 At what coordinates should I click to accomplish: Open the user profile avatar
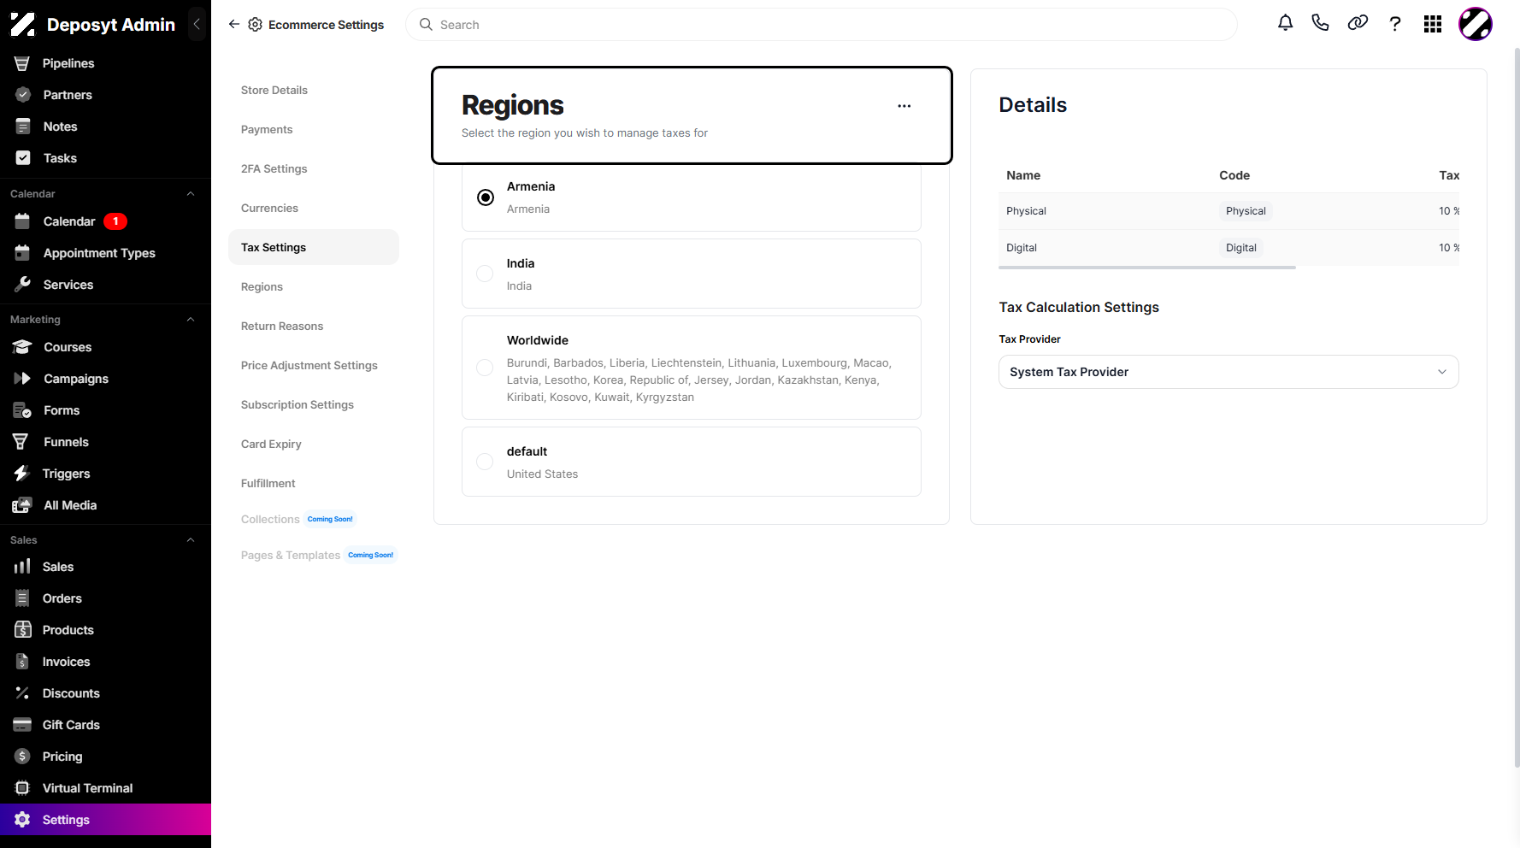[x=1476, y=24]
